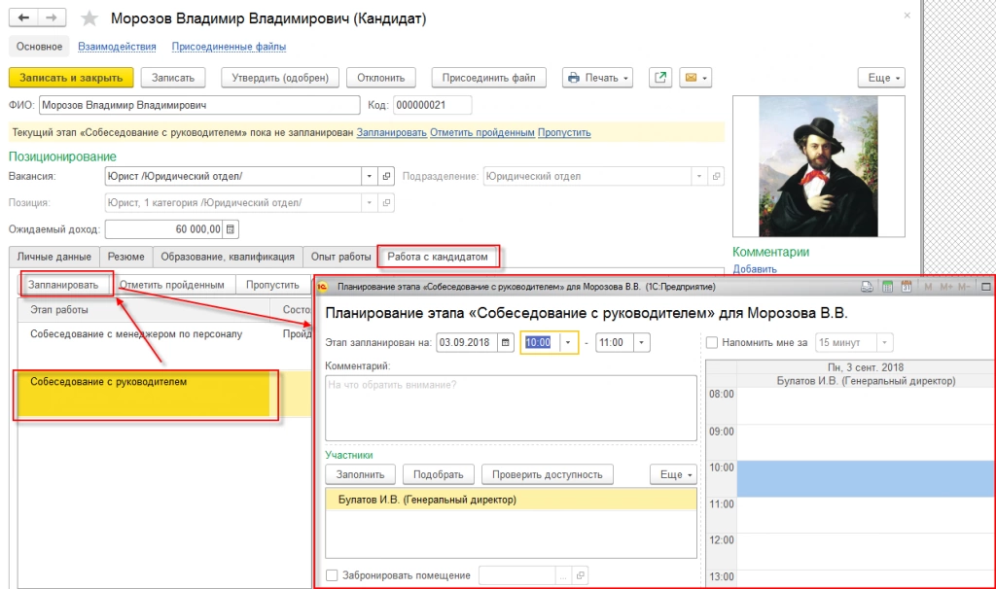The height and width of the screenshot is (589, 996).
Task: Open start time 10:00 dropdown arrow
Action: click(568, 343)
